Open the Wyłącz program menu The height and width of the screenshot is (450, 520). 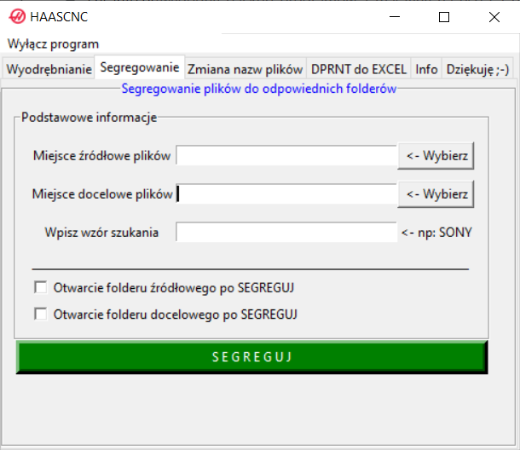coord(54,43)
